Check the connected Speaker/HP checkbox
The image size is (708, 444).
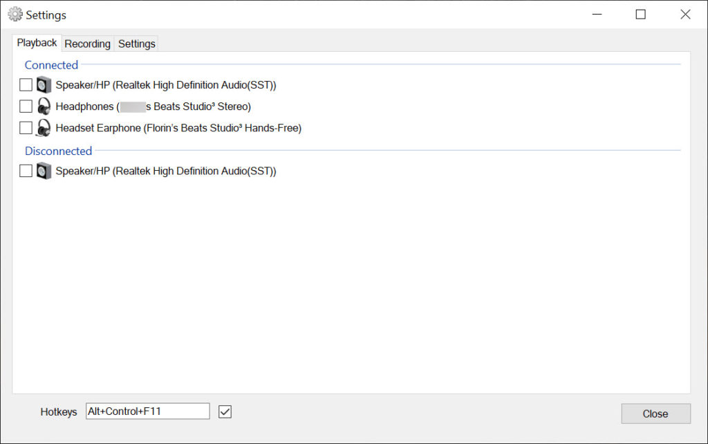[x=26, y=85]
